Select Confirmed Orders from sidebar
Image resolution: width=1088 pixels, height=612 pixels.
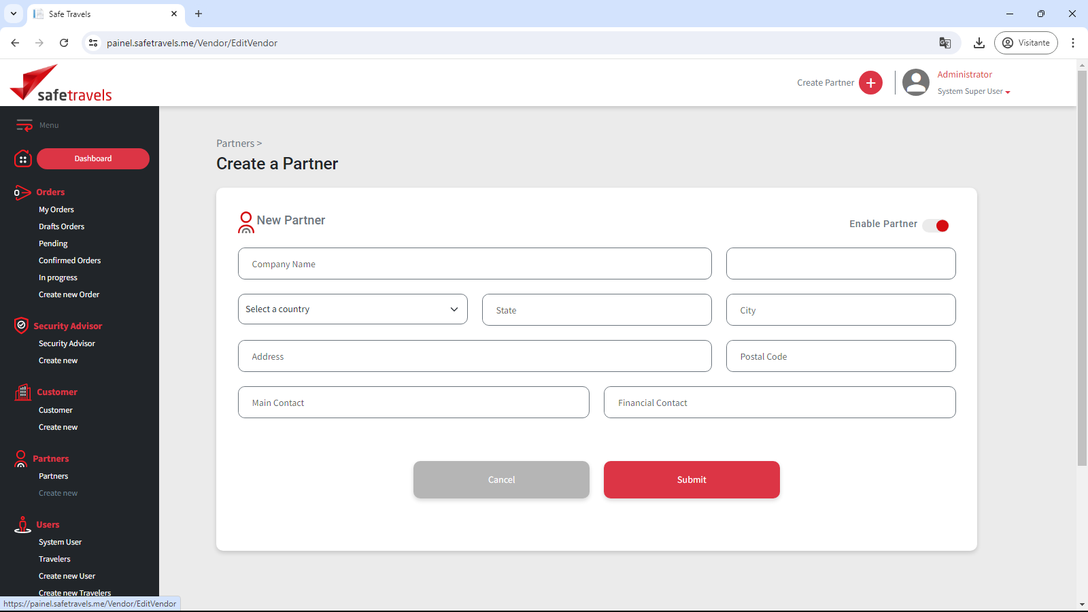click(x=69, y=260)
